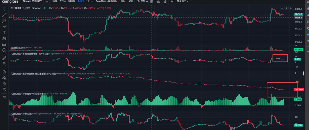Click the 92456.7 current price label
The width and height of the screenshot is (309, 130).
pyautogui.click(x=298, y=14)
